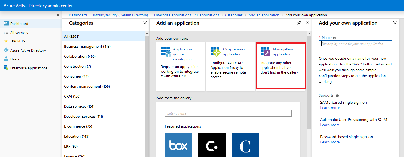
Task: Click Learn more under SAML-based single sign-on
Action: click(330, 108)
